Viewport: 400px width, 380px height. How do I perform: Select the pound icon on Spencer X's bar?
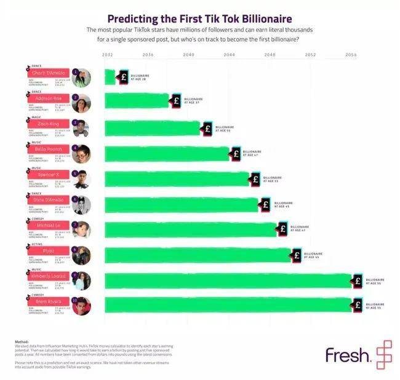point(255,180)
